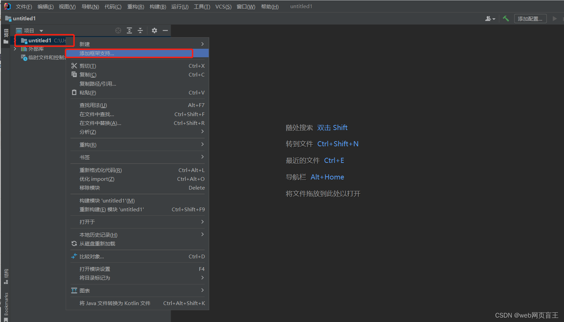564x322 pixels.
Task: Select 查找用法 menu entry
Action: [x=137, y=105]
